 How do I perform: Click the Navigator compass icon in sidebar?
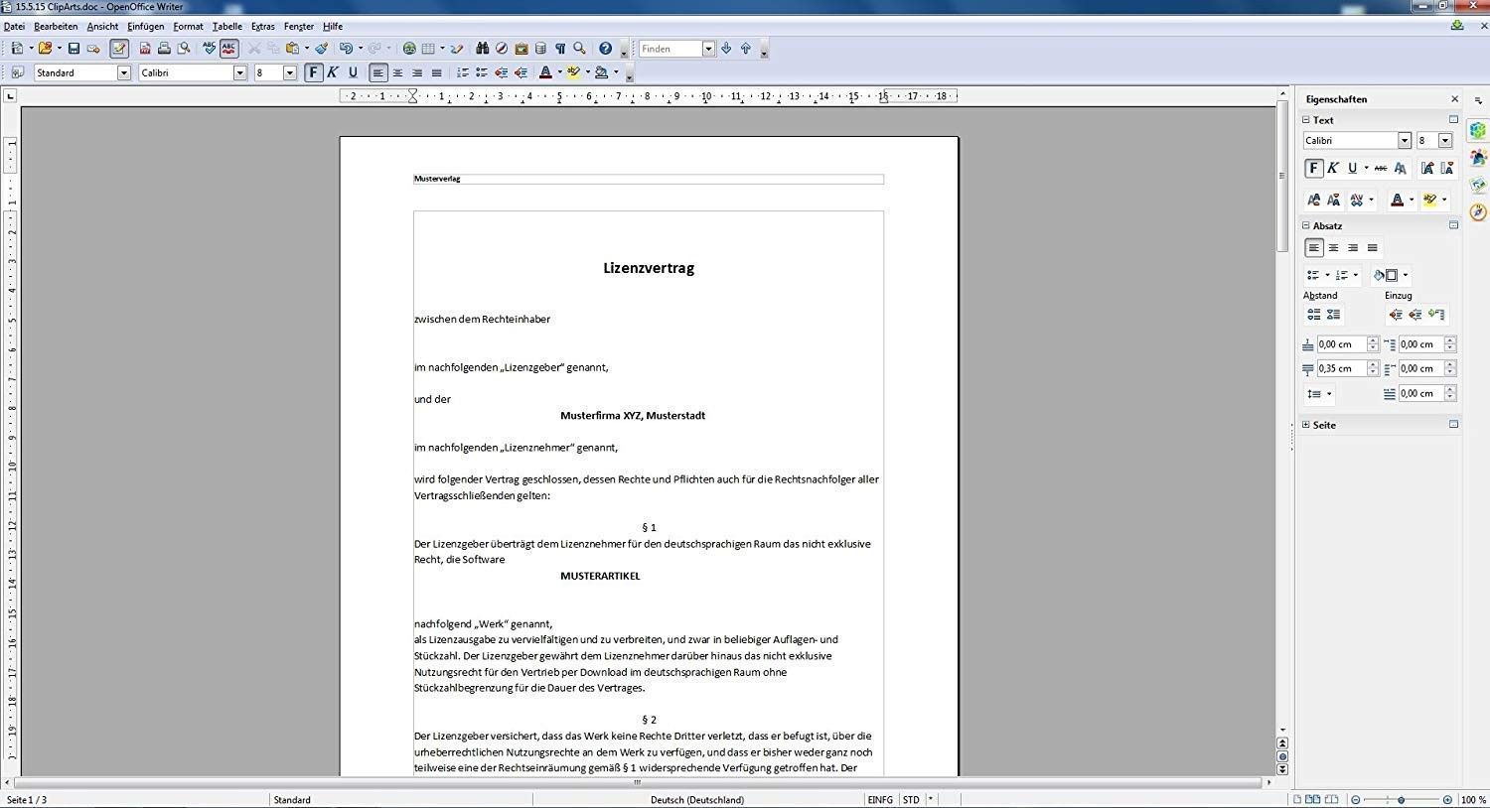point(1478,211)
